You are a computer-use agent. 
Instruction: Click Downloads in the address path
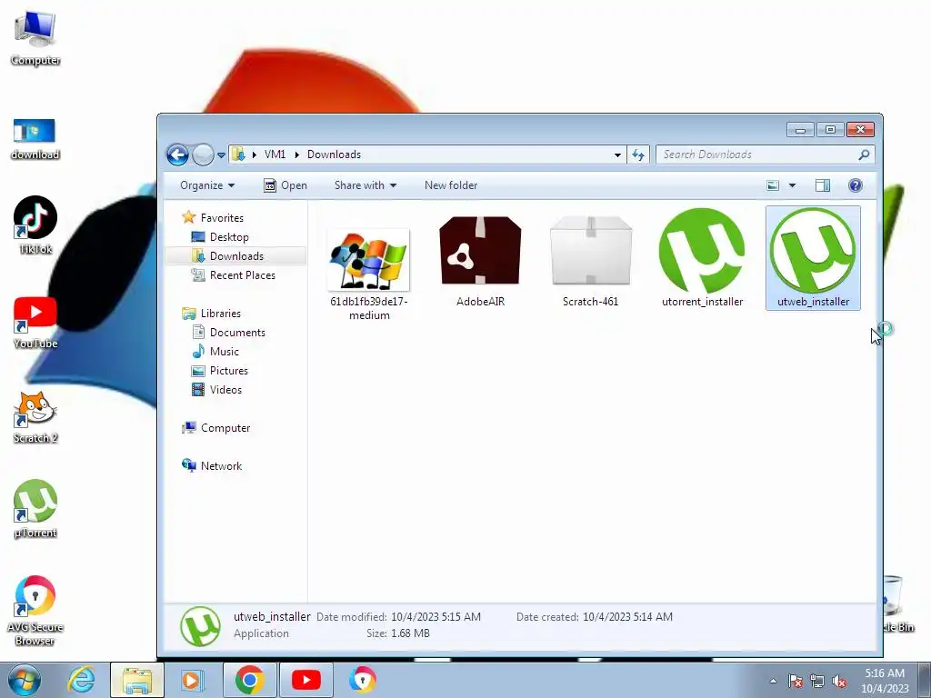click(334, 155)
